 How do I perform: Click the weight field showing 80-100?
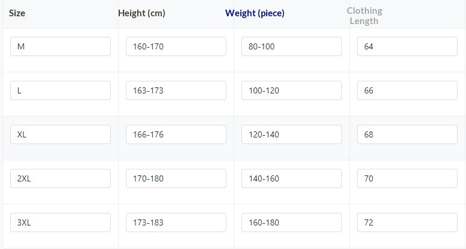click(291, 46)
